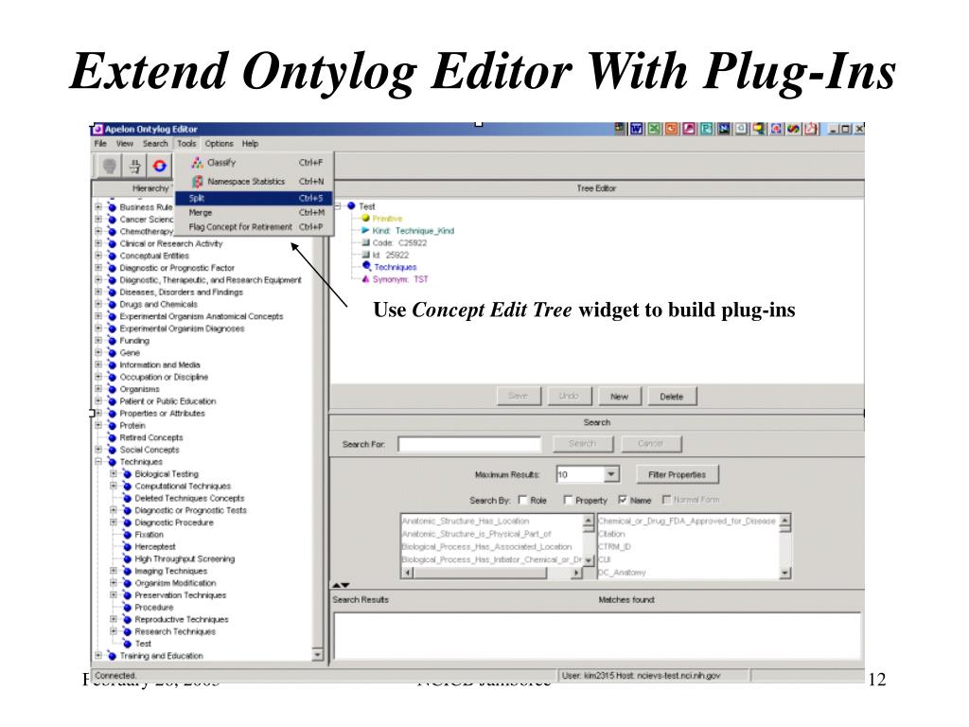Screen dimensions: 969x727
Task: Expand the Research Techniques node
Action: (114, 631)
